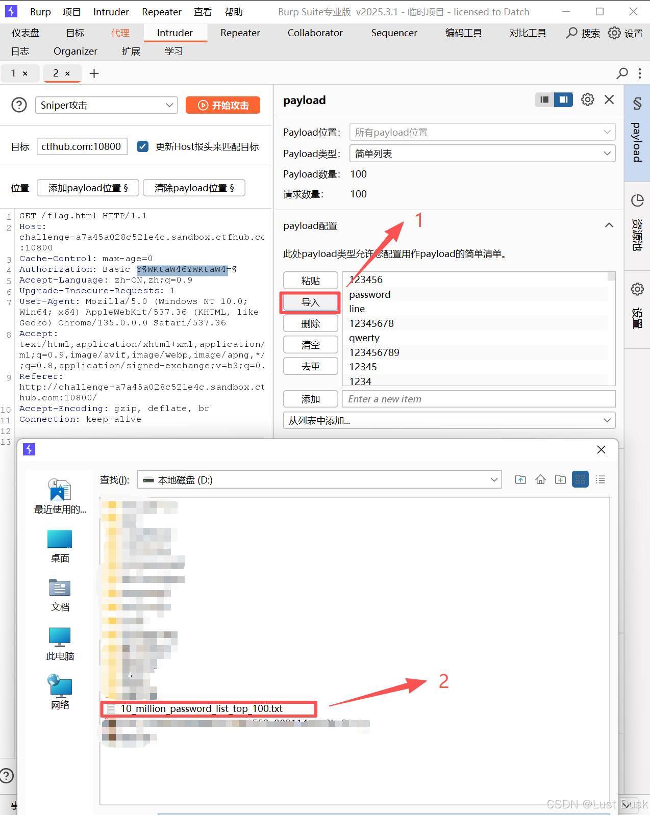This screenshot has width=650, height=815.
Task: Open top-right 设置 gear settings
Action: [x=626, y=33]
